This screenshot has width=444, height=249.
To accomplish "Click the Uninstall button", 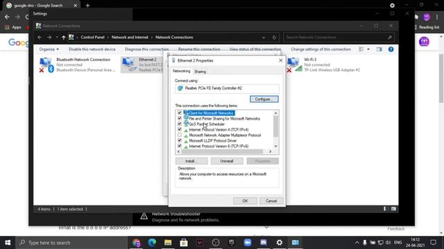I will (x=227, y=161).
